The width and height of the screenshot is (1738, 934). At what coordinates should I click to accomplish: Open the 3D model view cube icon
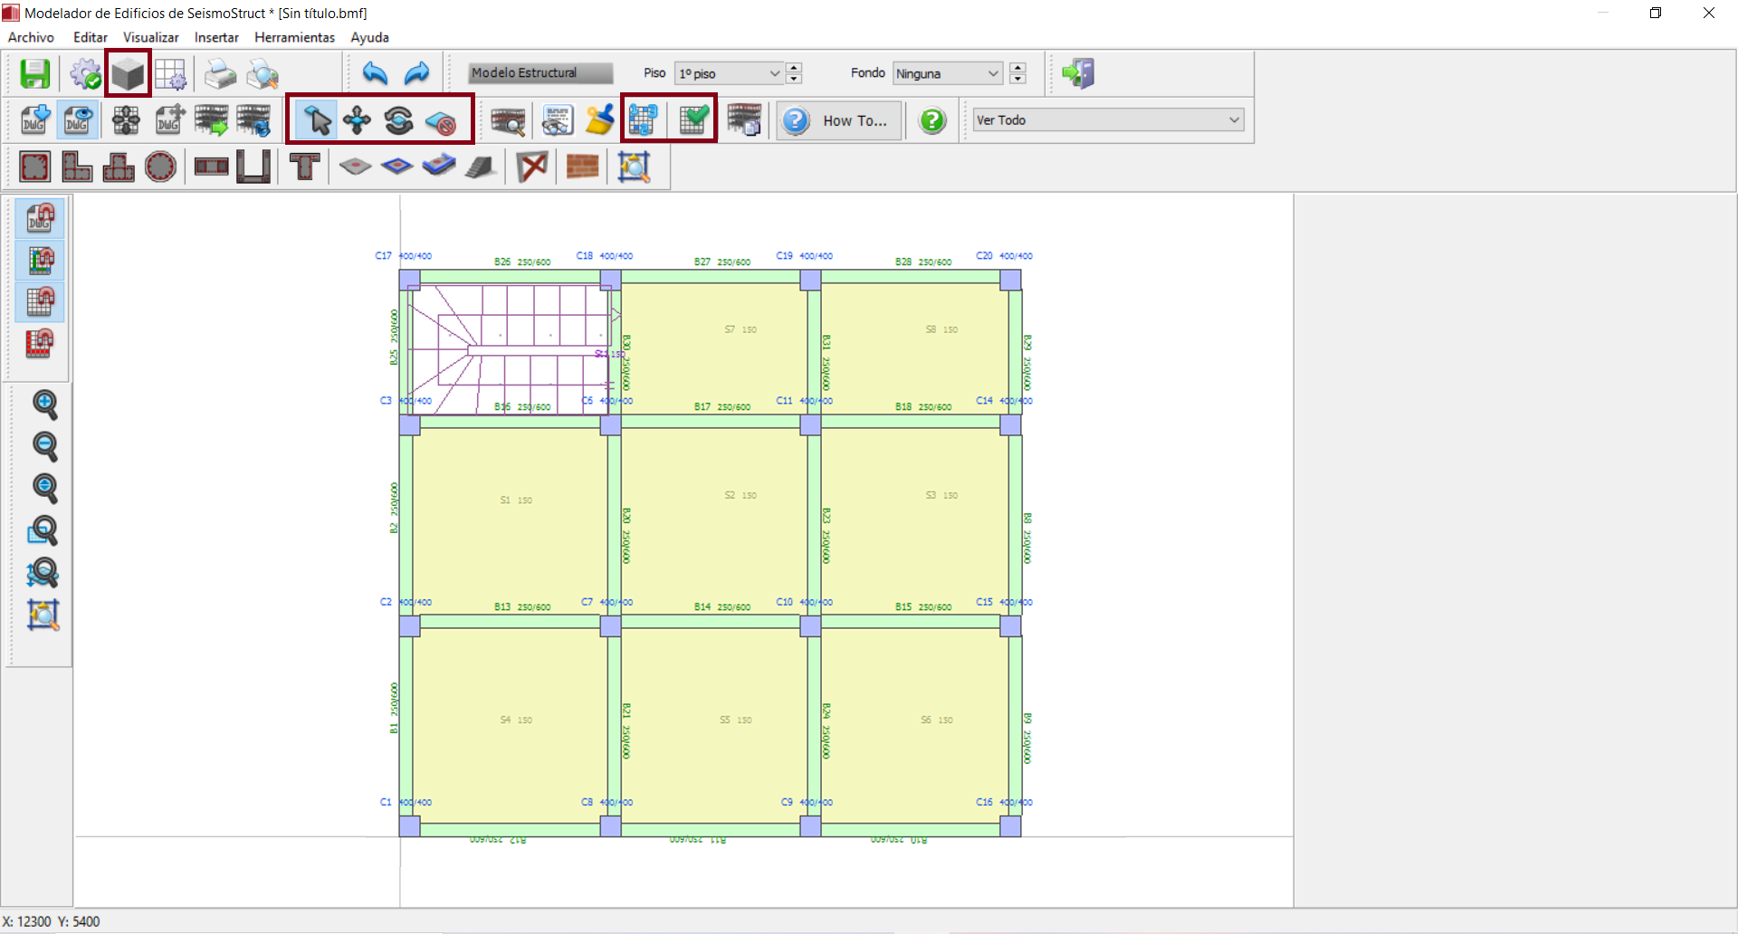coord(128,73)
